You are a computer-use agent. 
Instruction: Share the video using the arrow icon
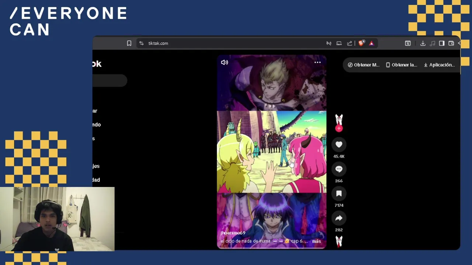[x=339, y=218]
